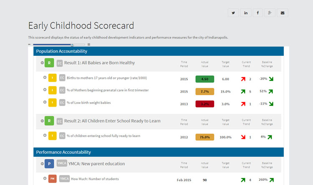313x185 pixels.
Task: Collapse Result 2: All Children Enter School
Action: pos(42,121)
